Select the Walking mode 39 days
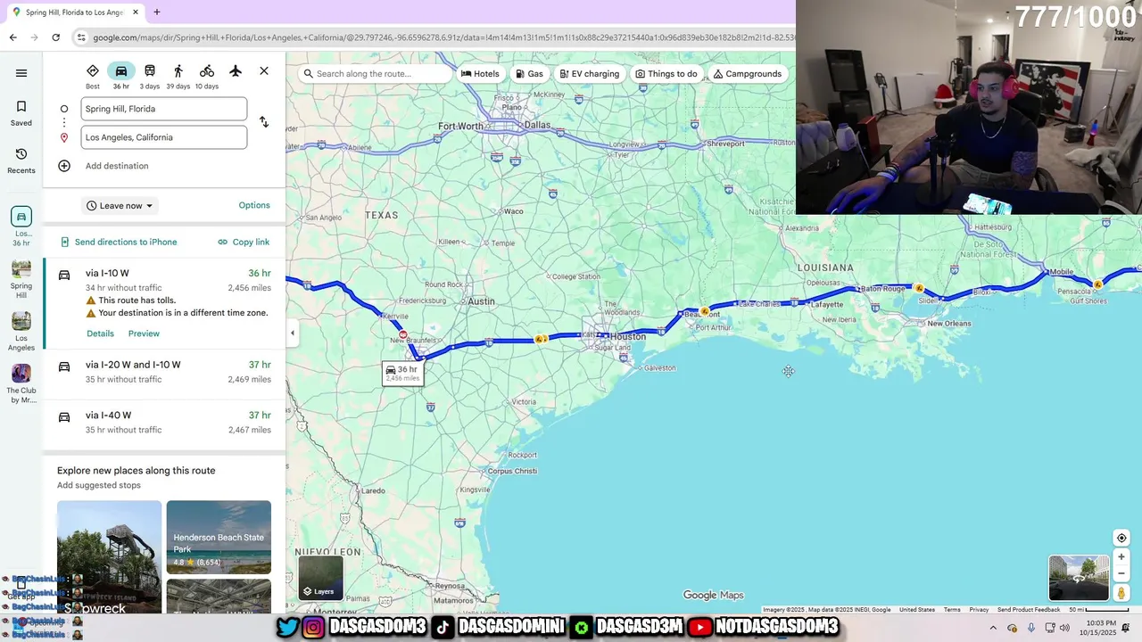1142x642 pixels. point(178,76)
